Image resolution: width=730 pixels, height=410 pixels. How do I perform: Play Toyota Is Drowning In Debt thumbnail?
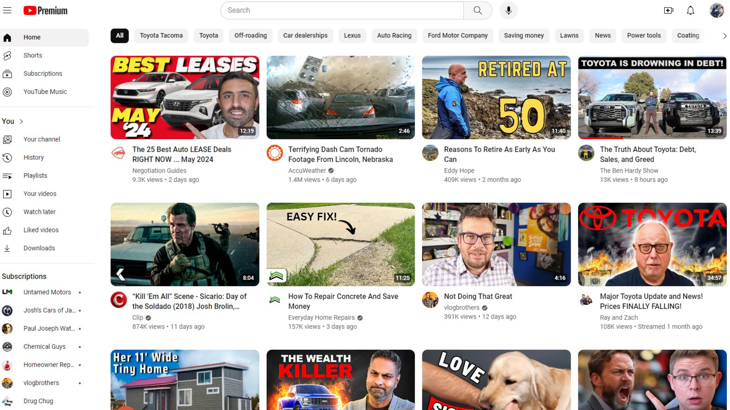[652, 98]
